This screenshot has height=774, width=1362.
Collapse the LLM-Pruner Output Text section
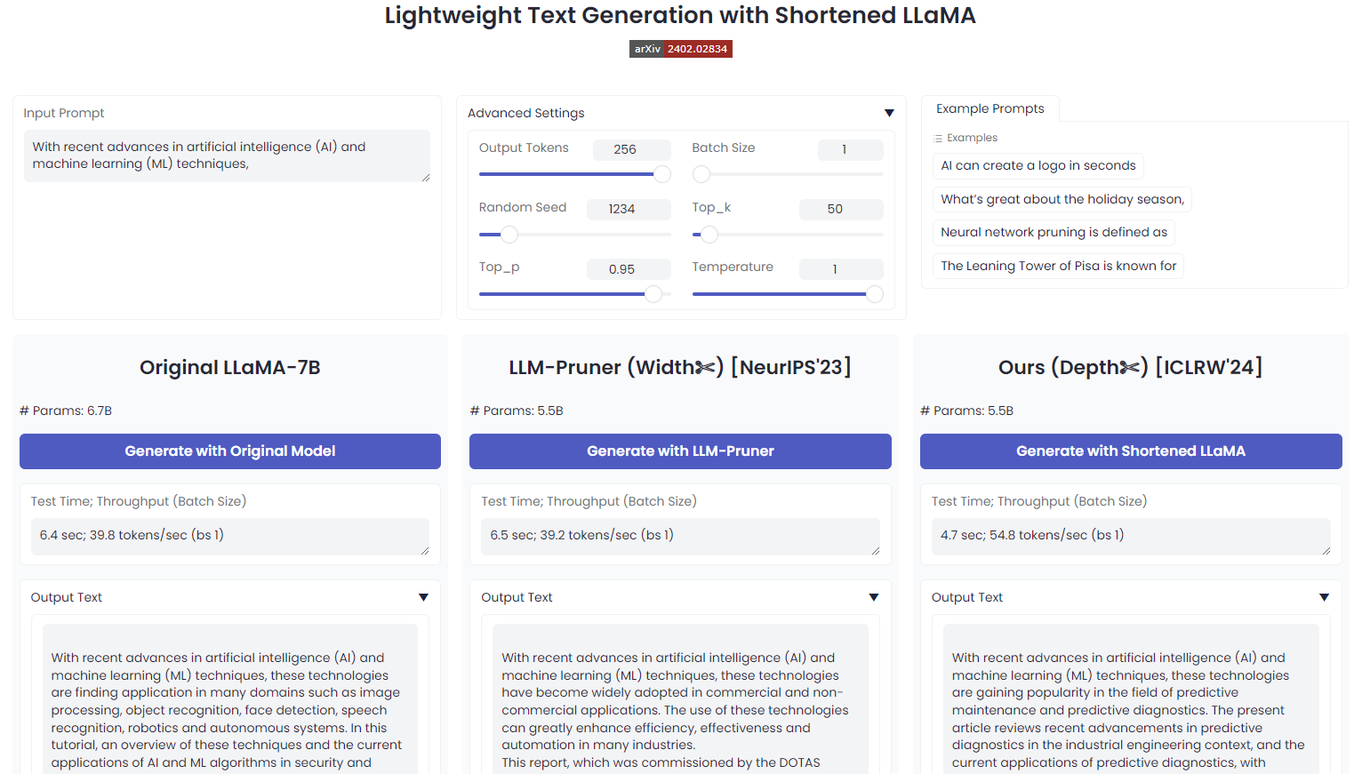874,597
